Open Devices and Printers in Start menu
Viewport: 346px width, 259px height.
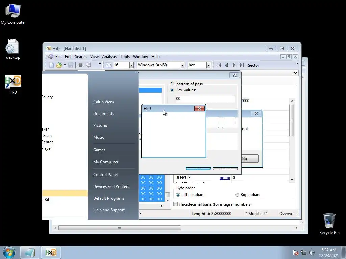[x=111, y=186]
